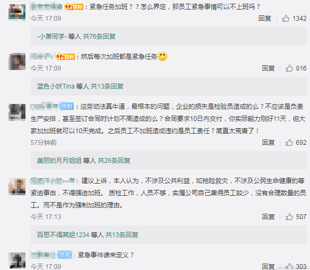
Task: Reply to the 建议上诉 comment
Action: 268,216
